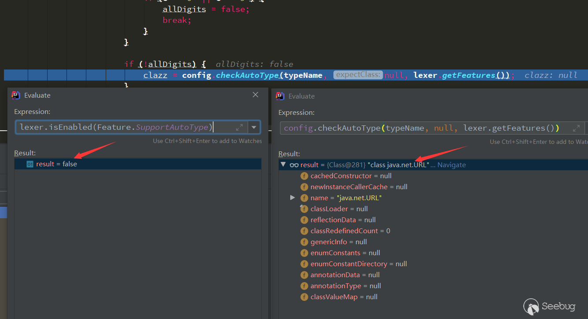Viewport: 588px width, 319px height.
Task: Open the expression history dropdown arrow
Action: pyautogui.click(x=254, y=127)
